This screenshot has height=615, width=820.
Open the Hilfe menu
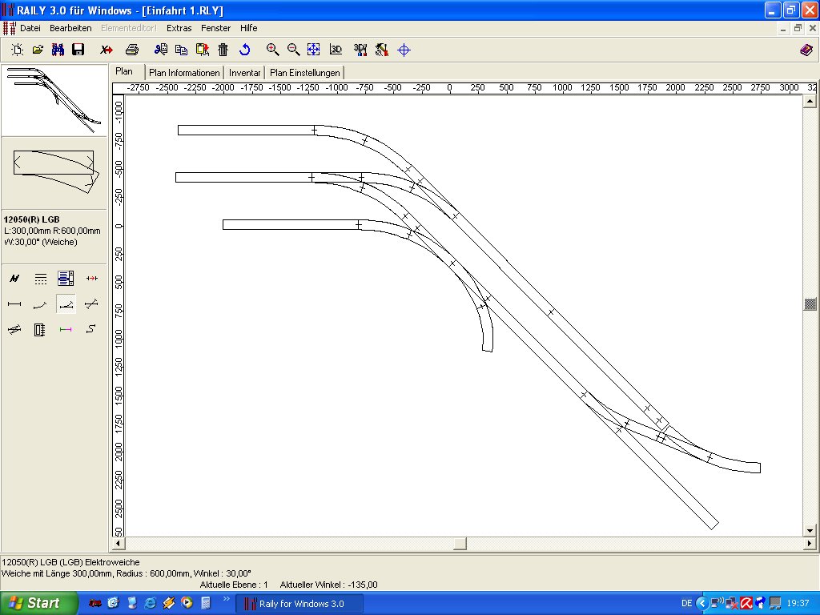click(x=248, y=28)
